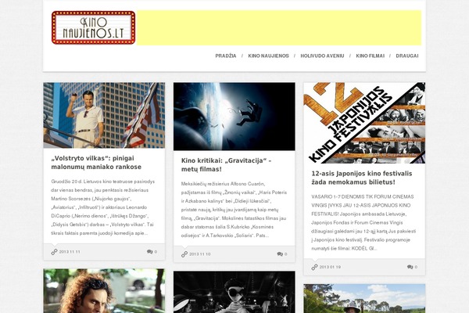Open permalink icon beside date 2013 11 11
Viewport: 469px width, 313px height.
(54, 252)
